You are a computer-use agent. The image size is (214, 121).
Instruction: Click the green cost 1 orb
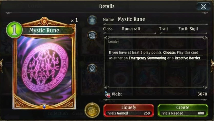pos(14,30)
